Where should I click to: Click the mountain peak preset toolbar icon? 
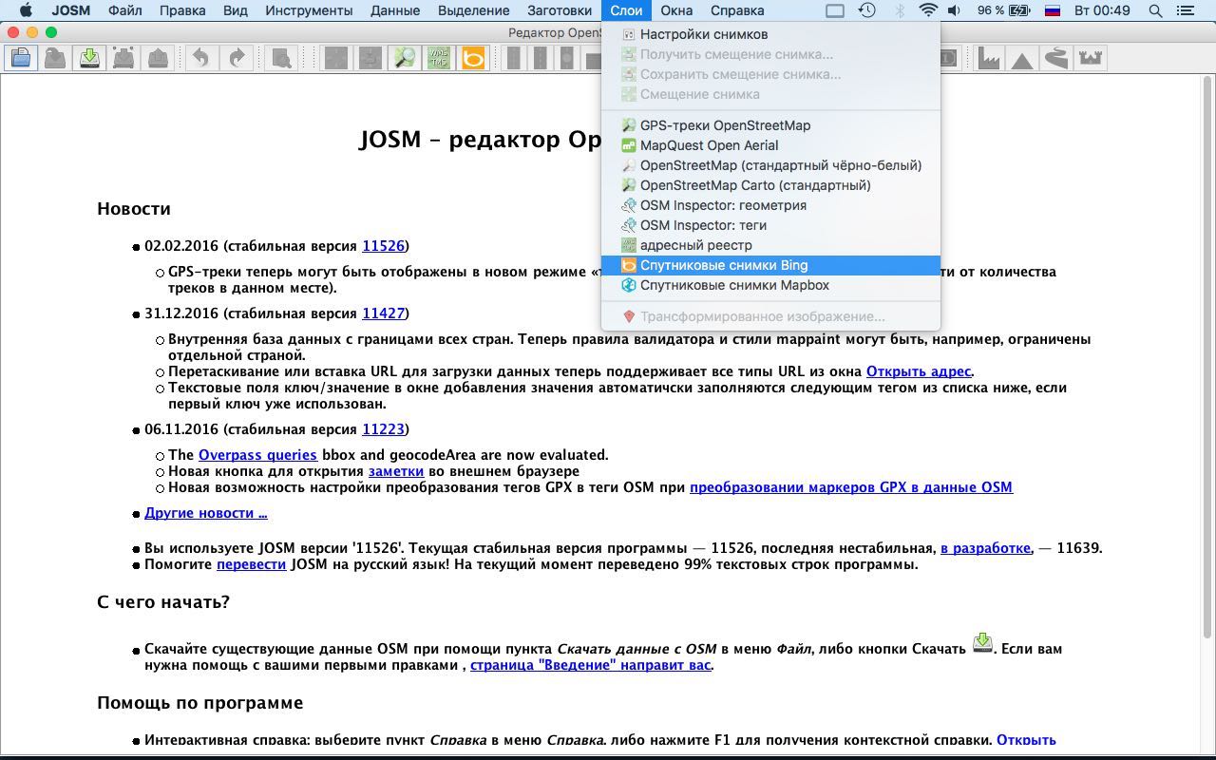pos(1023,59)
